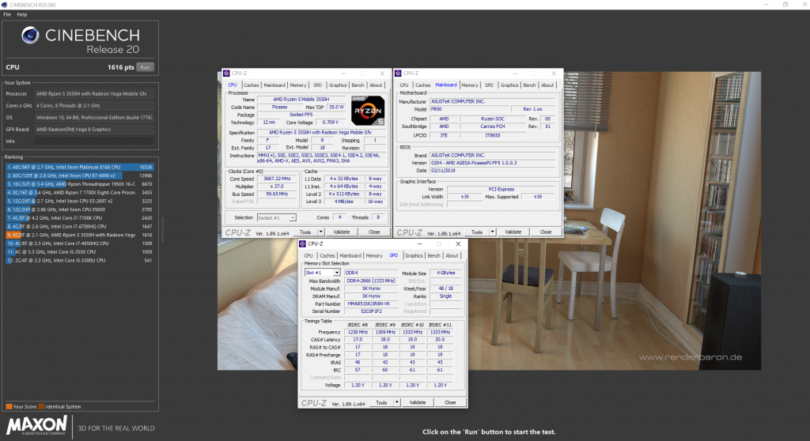
Task: Switch to the Graphics tab in the SPD window
Action: coord(414,255)
